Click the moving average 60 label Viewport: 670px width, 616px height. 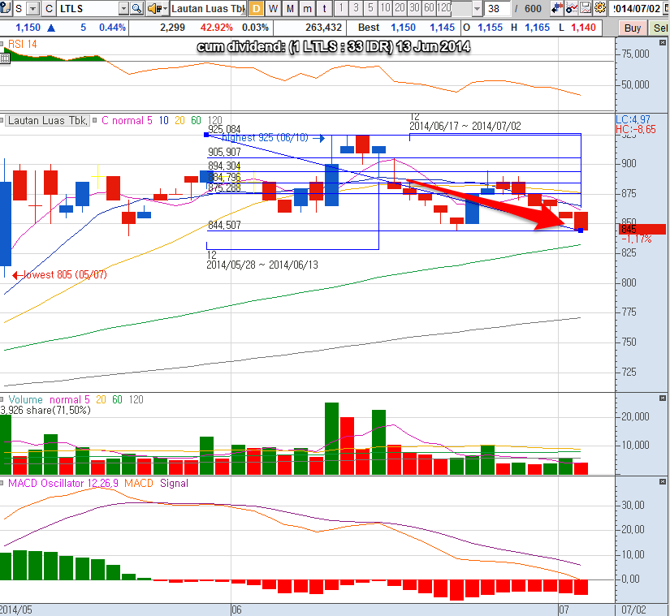[x=196, y=120]
